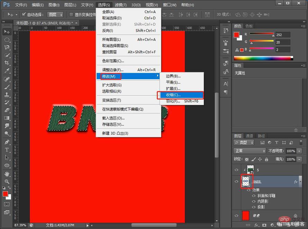The width and height of the screenshot is (308, 229).
Task: Collapse the BNER layer effects list arrow
Action: [x=300, y=182]
